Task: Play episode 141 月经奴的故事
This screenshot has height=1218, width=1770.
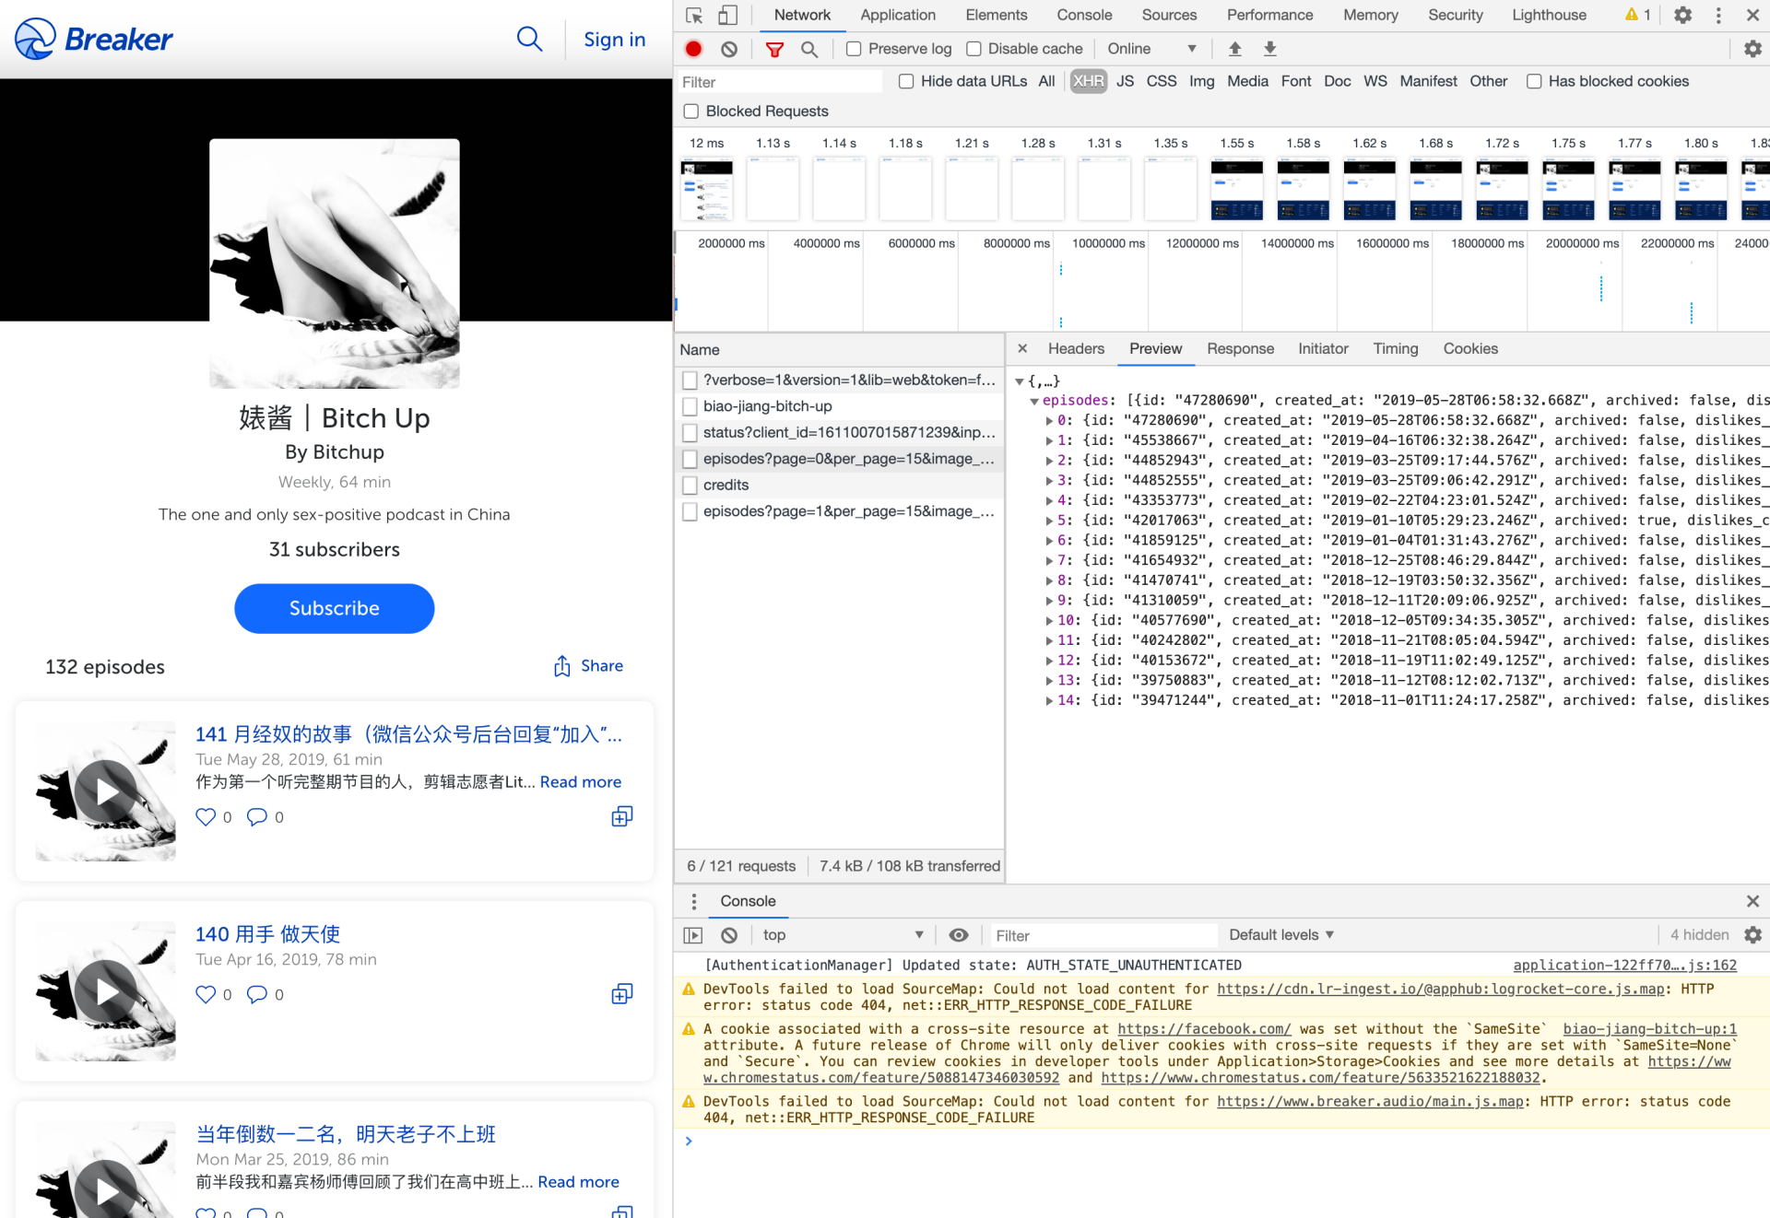Action: tap(106, 791)
